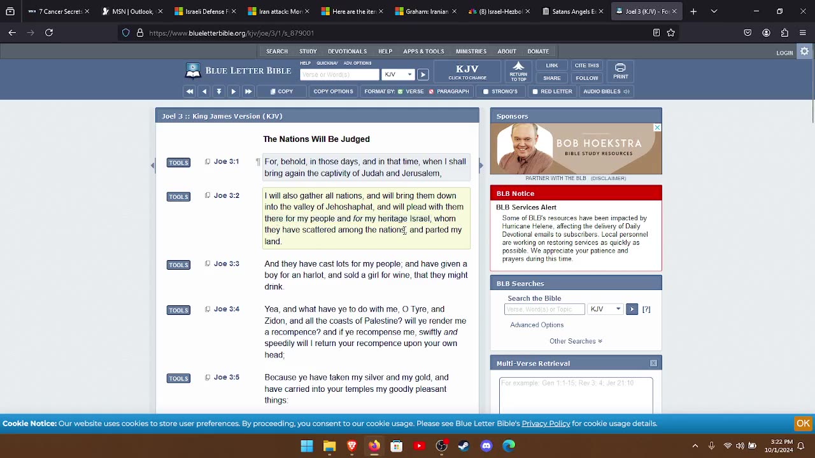Click the browser back arrow
This screenshot has height=458, width=815.
(x=12, y=32)
